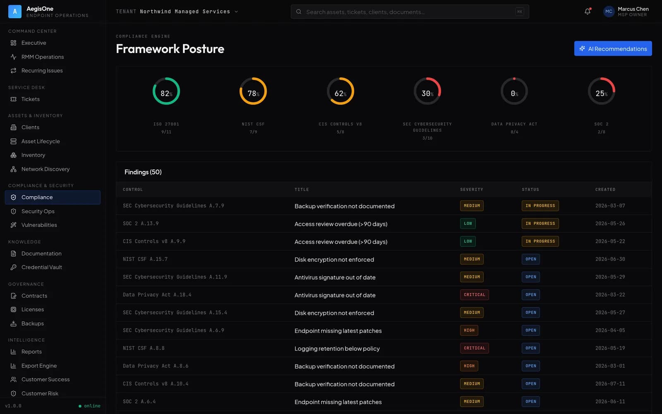Open RMM Operations pulse icon
The width and height of the screenshot is (662, 414).
pyautogui.click(x=13, y=57)
